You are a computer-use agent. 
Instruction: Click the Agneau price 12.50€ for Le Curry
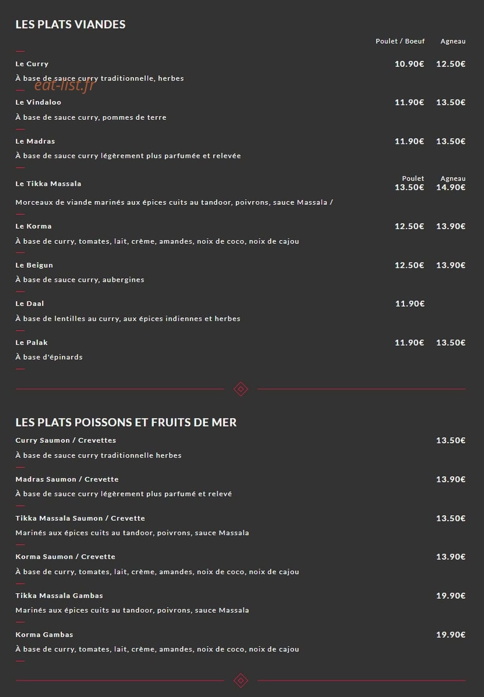tap(451, 64)
